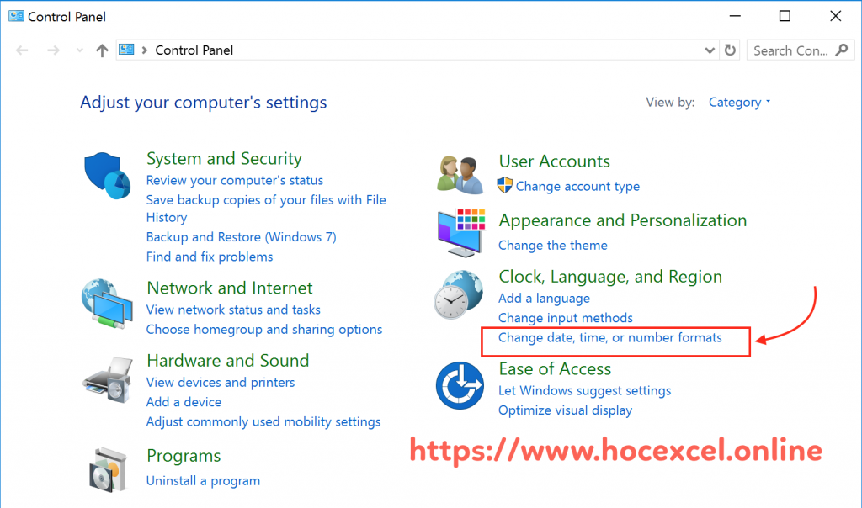Expand the View by Category dropdown
The width and height of the screenshot is (862, 508).
coord(740,103)
